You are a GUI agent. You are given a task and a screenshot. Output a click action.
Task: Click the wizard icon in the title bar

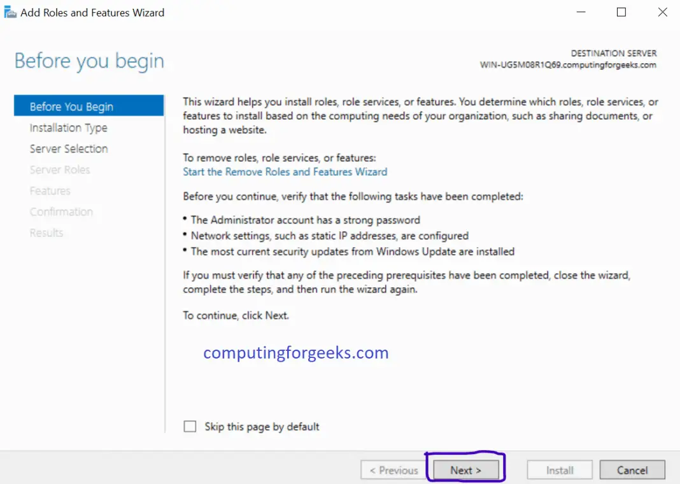(x=10, y=11)
